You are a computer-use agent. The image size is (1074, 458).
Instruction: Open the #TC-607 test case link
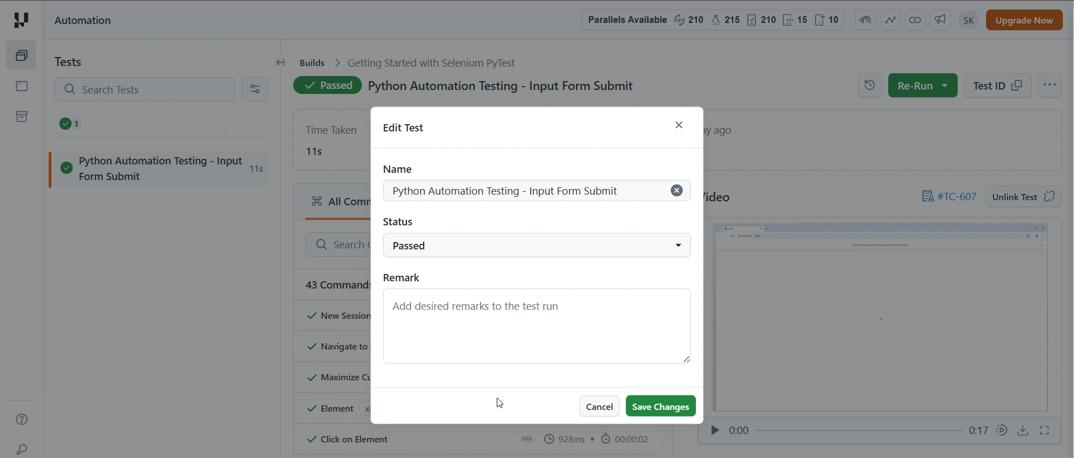click(949, 197)
